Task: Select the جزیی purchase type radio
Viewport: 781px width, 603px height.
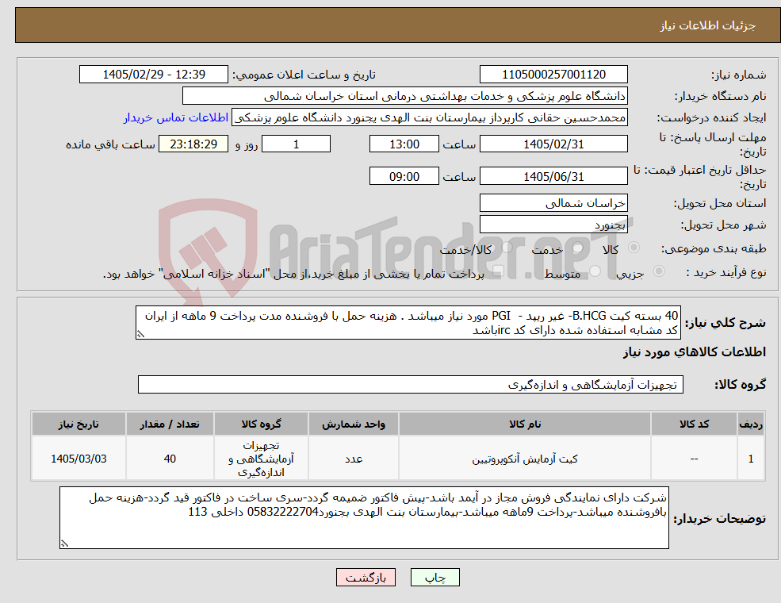Action: (x=658, y=271)
